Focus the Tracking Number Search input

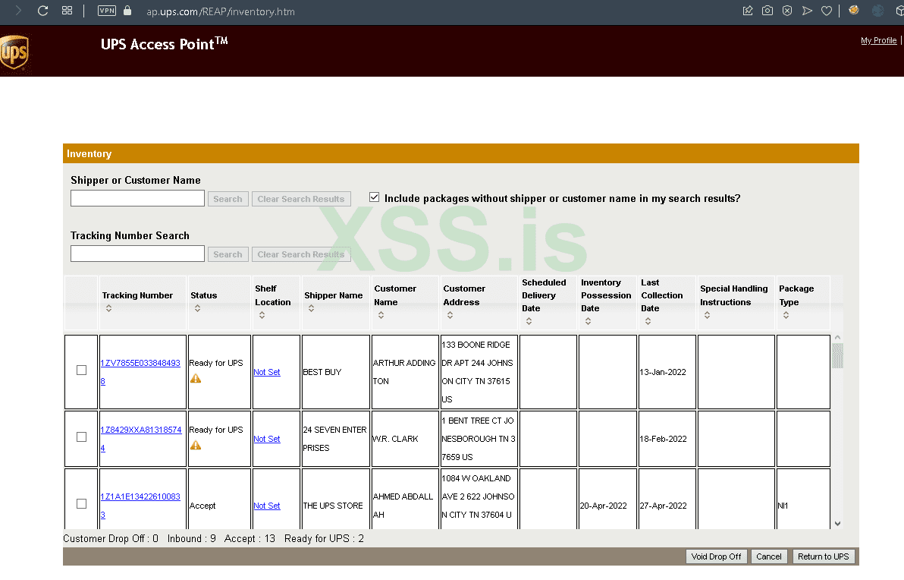pos(137,254)
